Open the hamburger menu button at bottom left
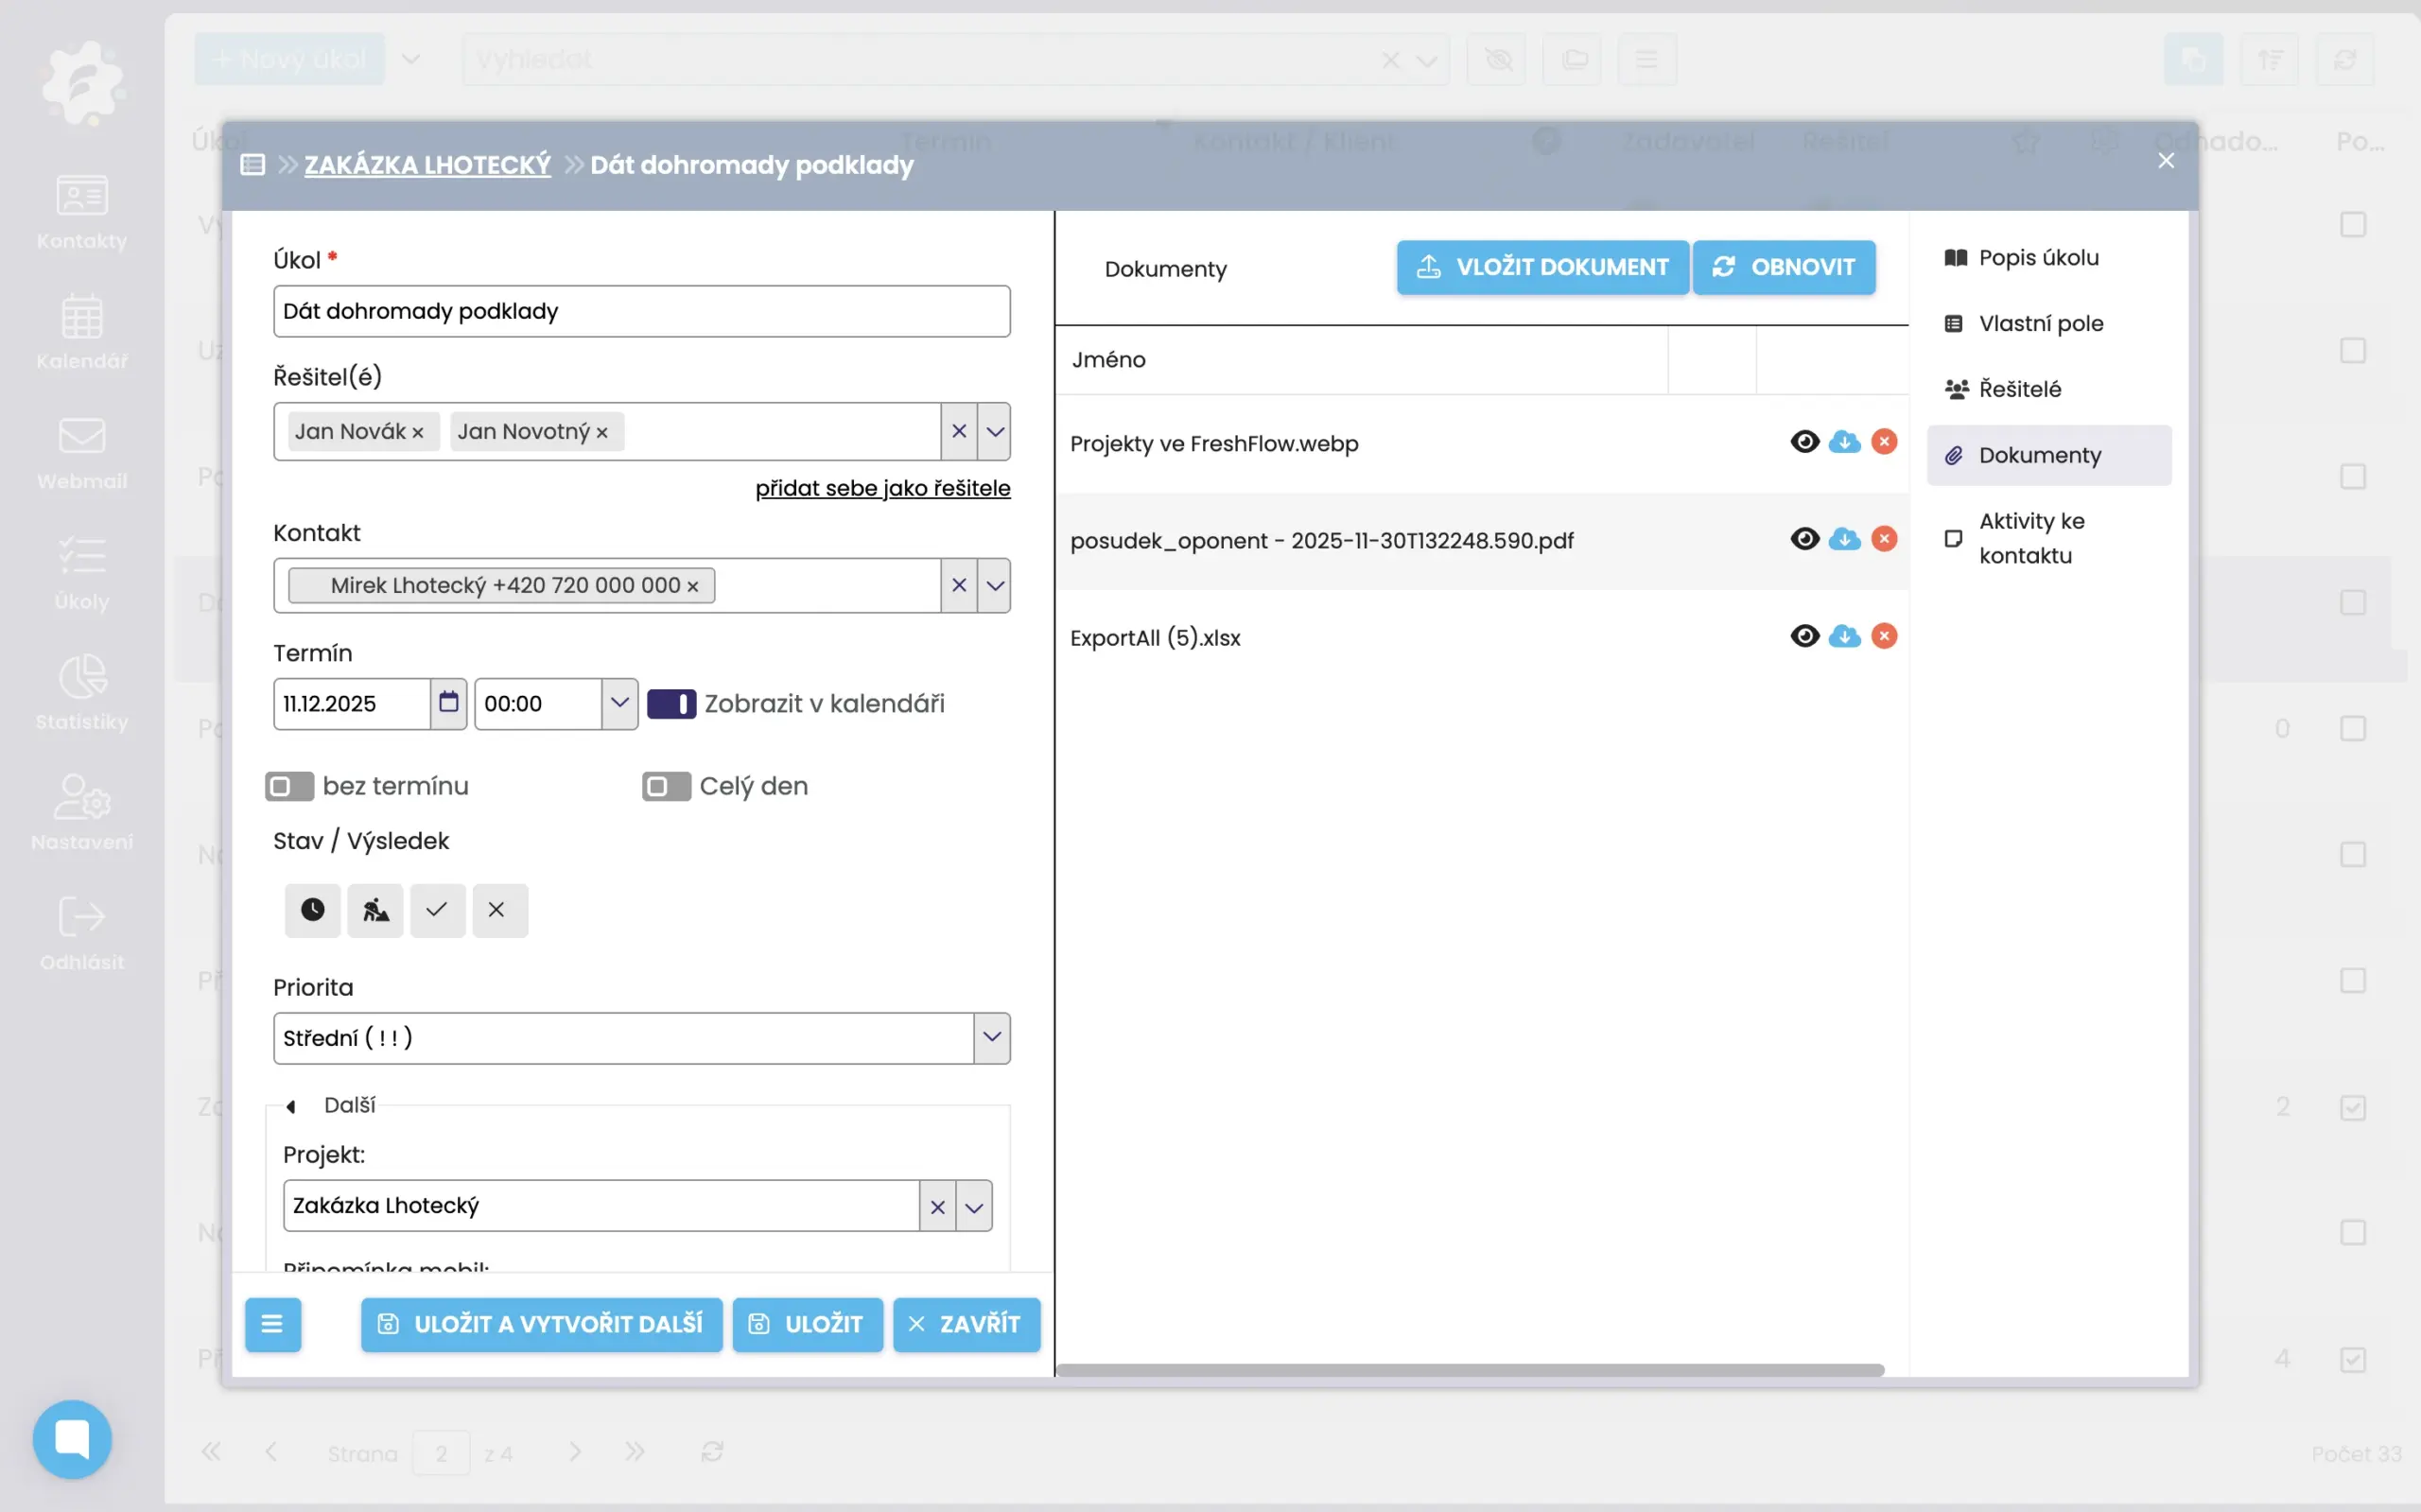Screen dimensions: 2421x1512 point(272,1324)
